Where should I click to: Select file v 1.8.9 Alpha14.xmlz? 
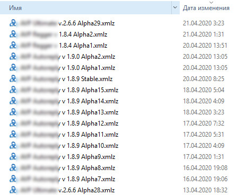coord(64,101)
